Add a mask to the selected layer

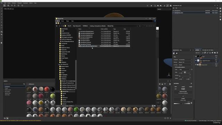[x=205, y=53]
